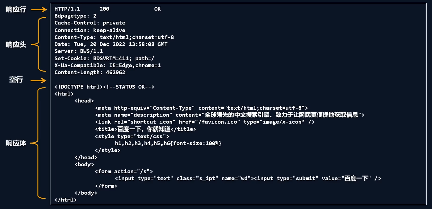
Task: Click the HTTP/1.1 protocol version text
Action: (67, 9)
